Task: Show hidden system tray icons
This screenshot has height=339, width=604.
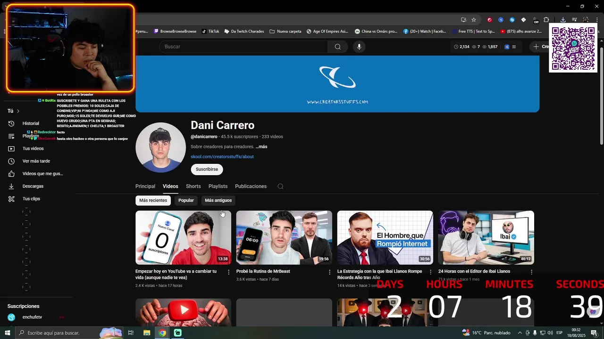Action: click(520, 333)
